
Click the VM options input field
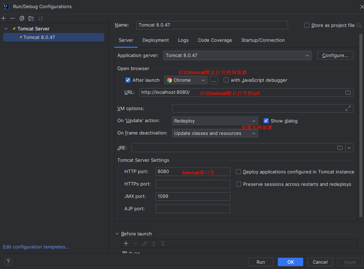tap(263, 108)
